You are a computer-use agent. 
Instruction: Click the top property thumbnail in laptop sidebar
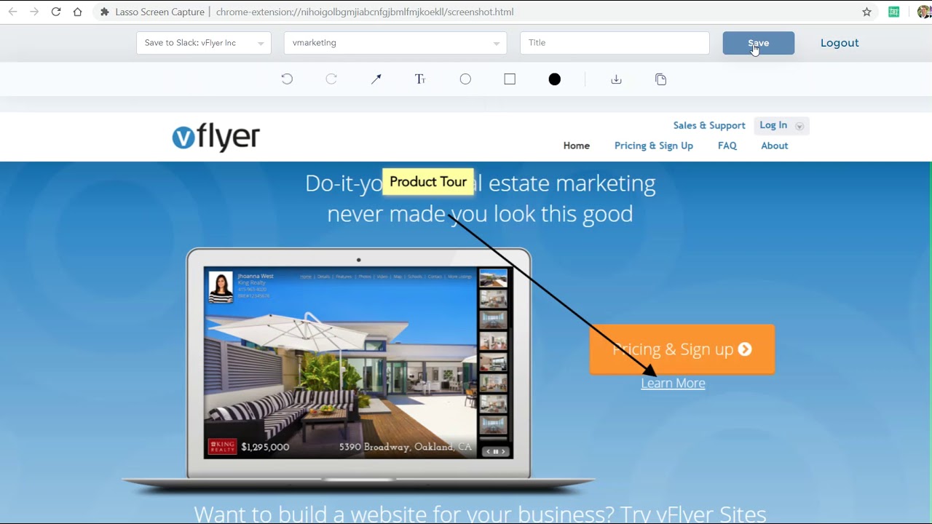click(493, 279)
